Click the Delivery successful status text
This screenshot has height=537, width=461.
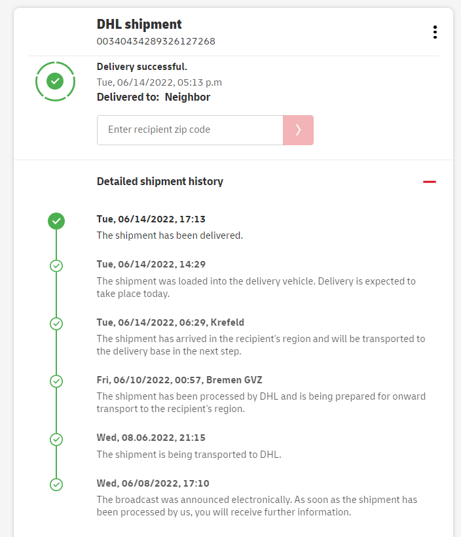142,67
